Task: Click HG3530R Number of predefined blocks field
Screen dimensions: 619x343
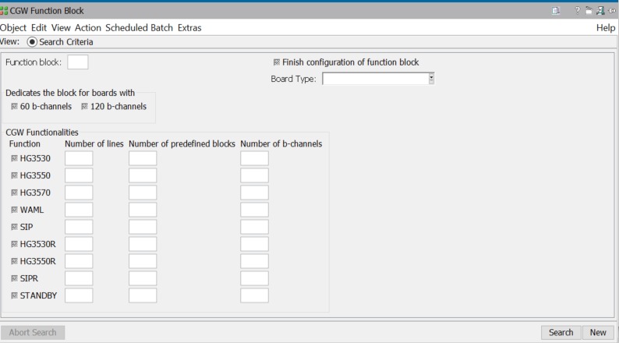Action: [x=143, y=244]
